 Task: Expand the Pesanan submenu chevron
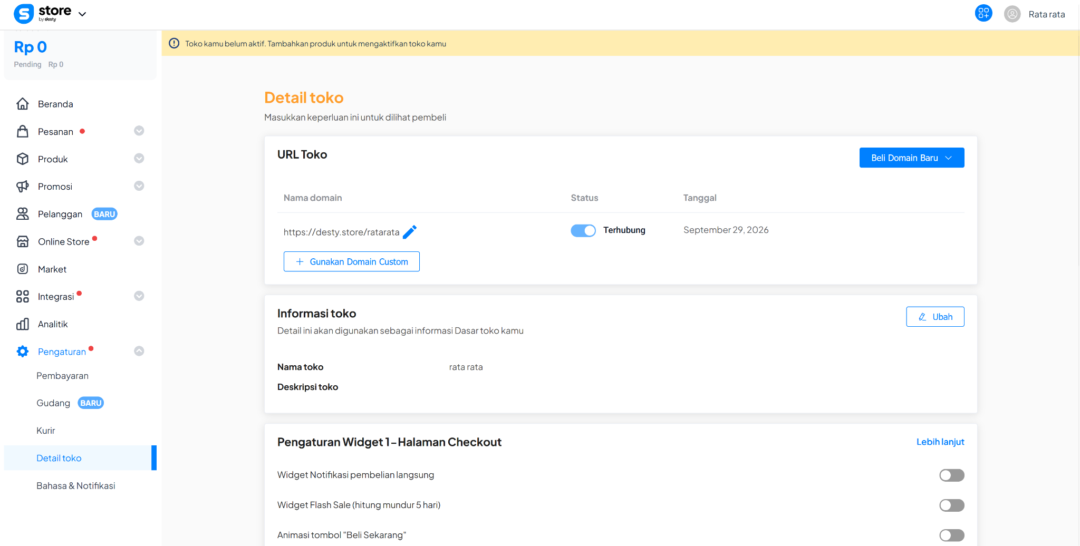[139, 131]
